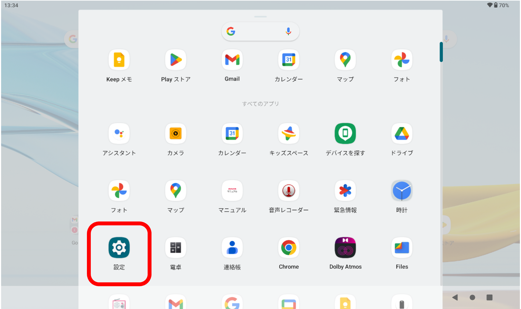
Task: Open the 連絡帳 (Contacts) app
Action: (x=232, y=247)
